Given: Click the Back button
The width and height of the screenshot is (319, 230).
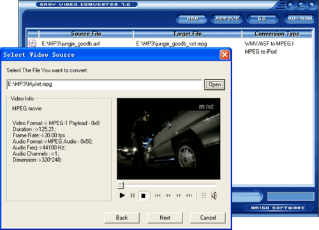Looking at the screenshot, I should coord(122,218).
